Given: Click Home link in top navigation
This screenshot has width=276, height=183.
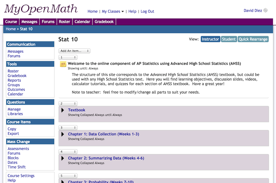Looking at the screenshot, I should click(92, 11).
